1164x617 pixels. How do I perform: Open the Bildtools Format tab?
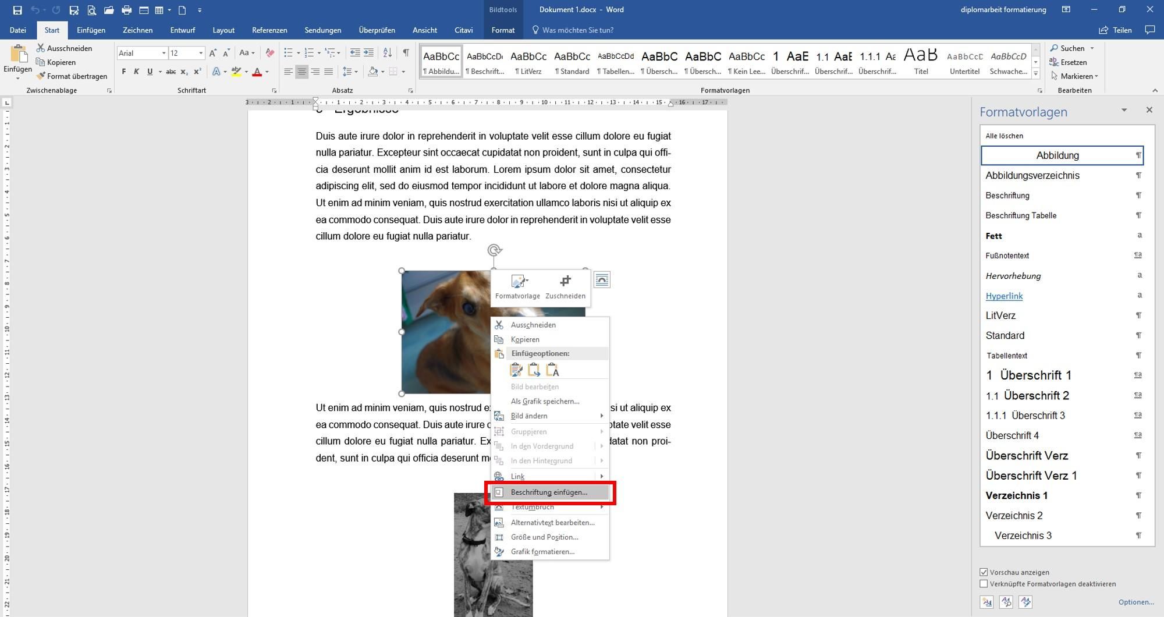click(503, 30)
